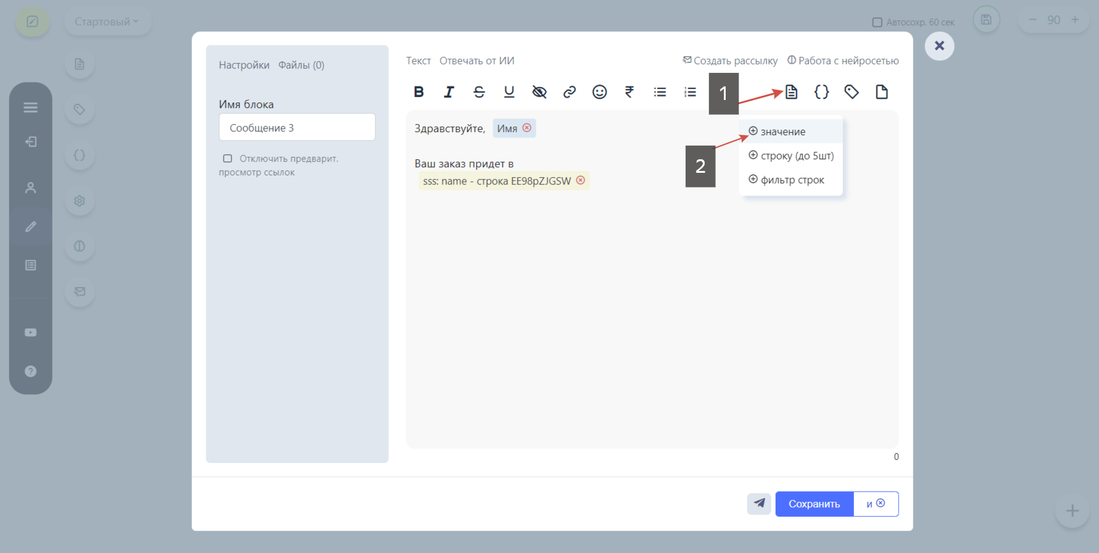The image size is (1099, 553).
Task: Open the help question mark icon
Action: [30, 371]
